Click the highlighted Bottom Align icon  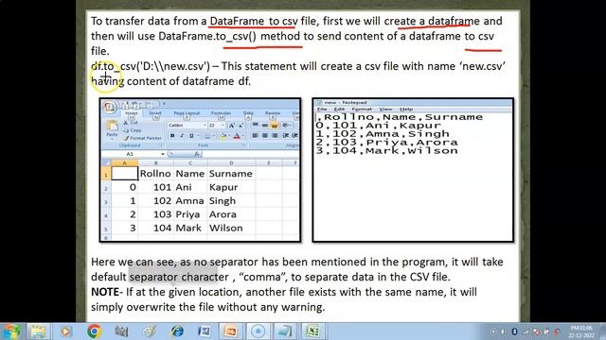274,125
